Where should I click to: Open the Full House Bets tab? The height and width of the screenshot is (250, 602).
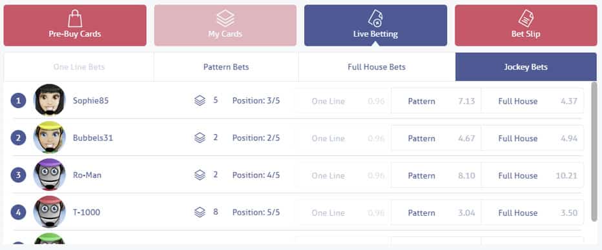(377, 67)
